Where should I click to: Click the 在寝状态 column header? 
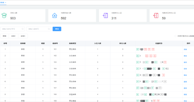[159, 43]
